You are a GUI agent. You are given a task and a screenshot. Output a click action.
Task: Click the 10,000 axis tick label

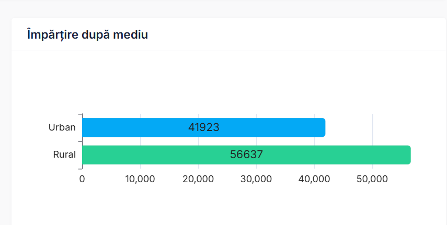tap(140, 179)
